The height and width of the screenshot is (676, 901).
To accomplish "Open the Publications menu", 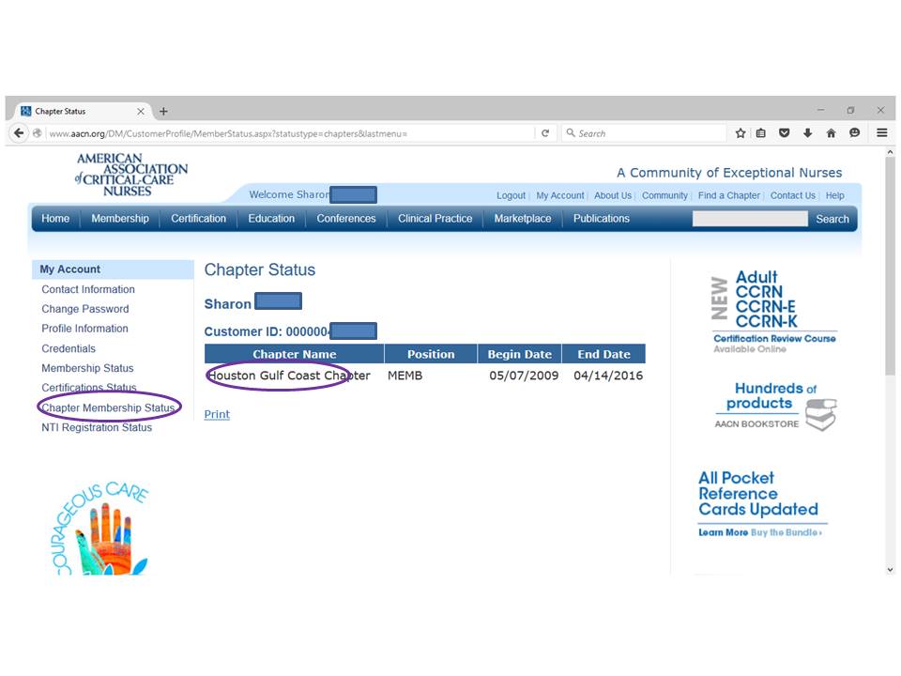I will pos(602,219).
